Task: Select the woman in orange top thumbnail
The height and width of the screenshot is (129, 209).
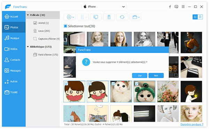Action: pyautogui.click(x=191, y=43)
